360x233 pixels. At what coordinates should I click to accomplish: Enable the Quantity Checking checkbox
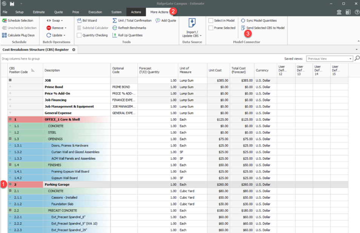click(x=79, y=35)
